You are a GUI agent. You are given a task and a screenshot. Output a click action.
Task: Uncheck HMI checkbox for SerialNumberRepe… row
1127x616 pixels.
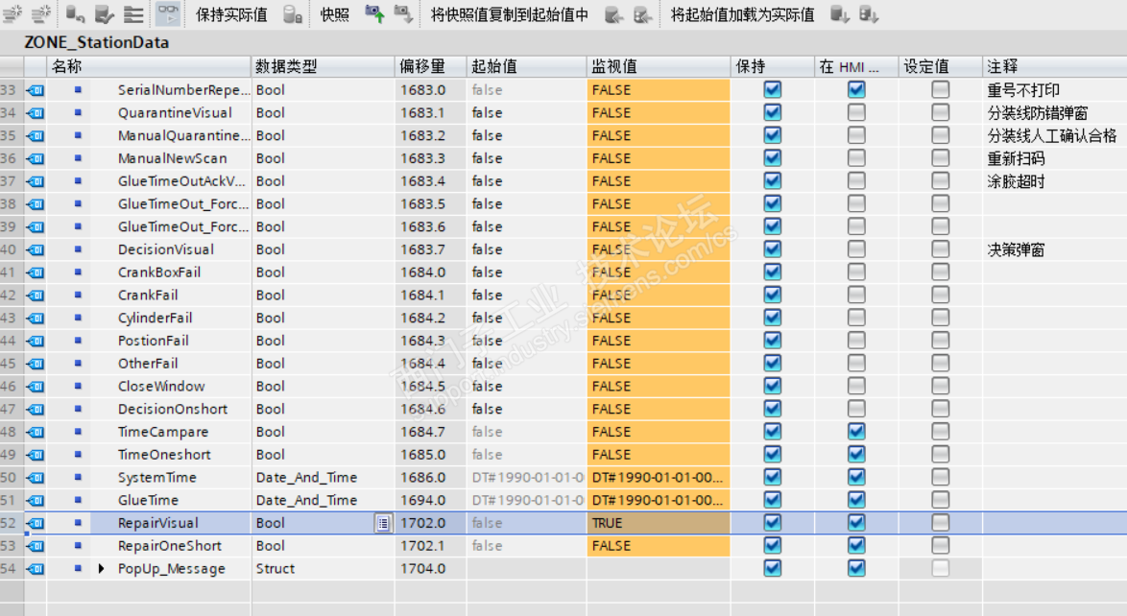click(856, 90)
